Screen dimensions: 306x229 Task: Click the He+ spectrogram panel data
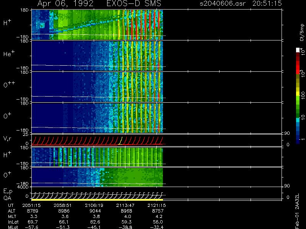click(x=97, y=56)
